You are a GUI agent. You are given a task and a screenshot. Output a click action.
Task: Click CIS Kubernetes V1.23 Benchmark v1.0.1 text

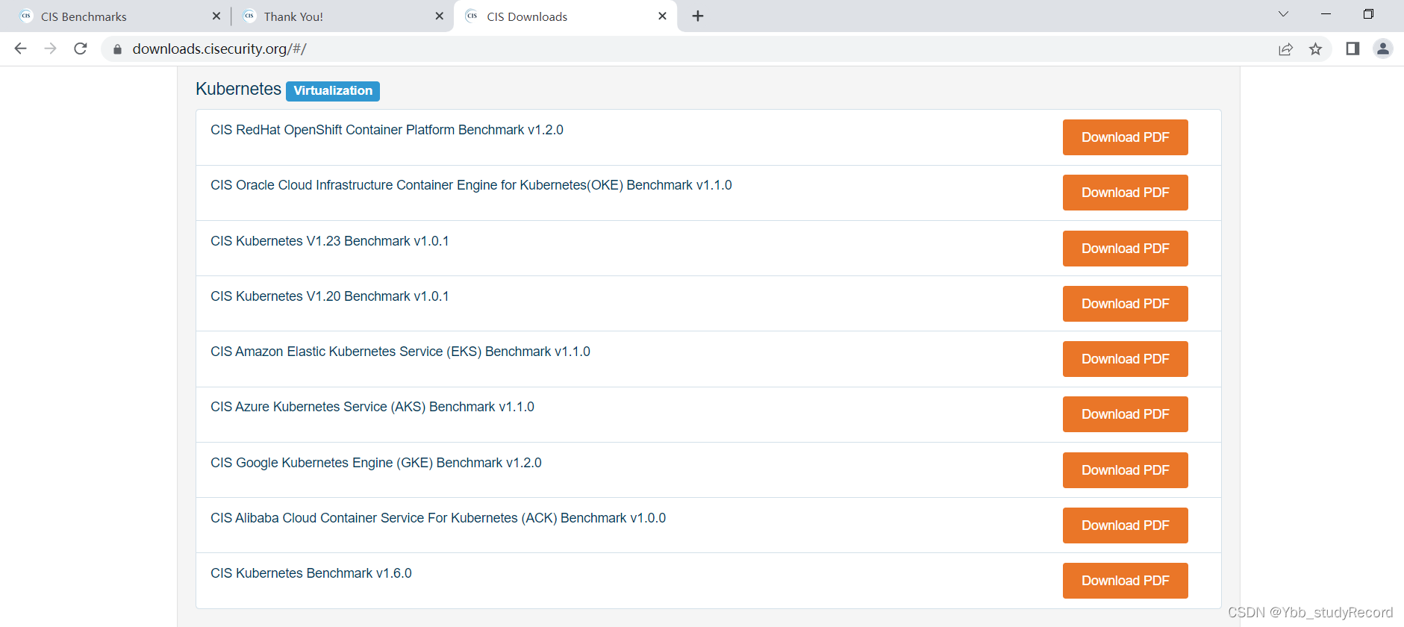[329, 241]
